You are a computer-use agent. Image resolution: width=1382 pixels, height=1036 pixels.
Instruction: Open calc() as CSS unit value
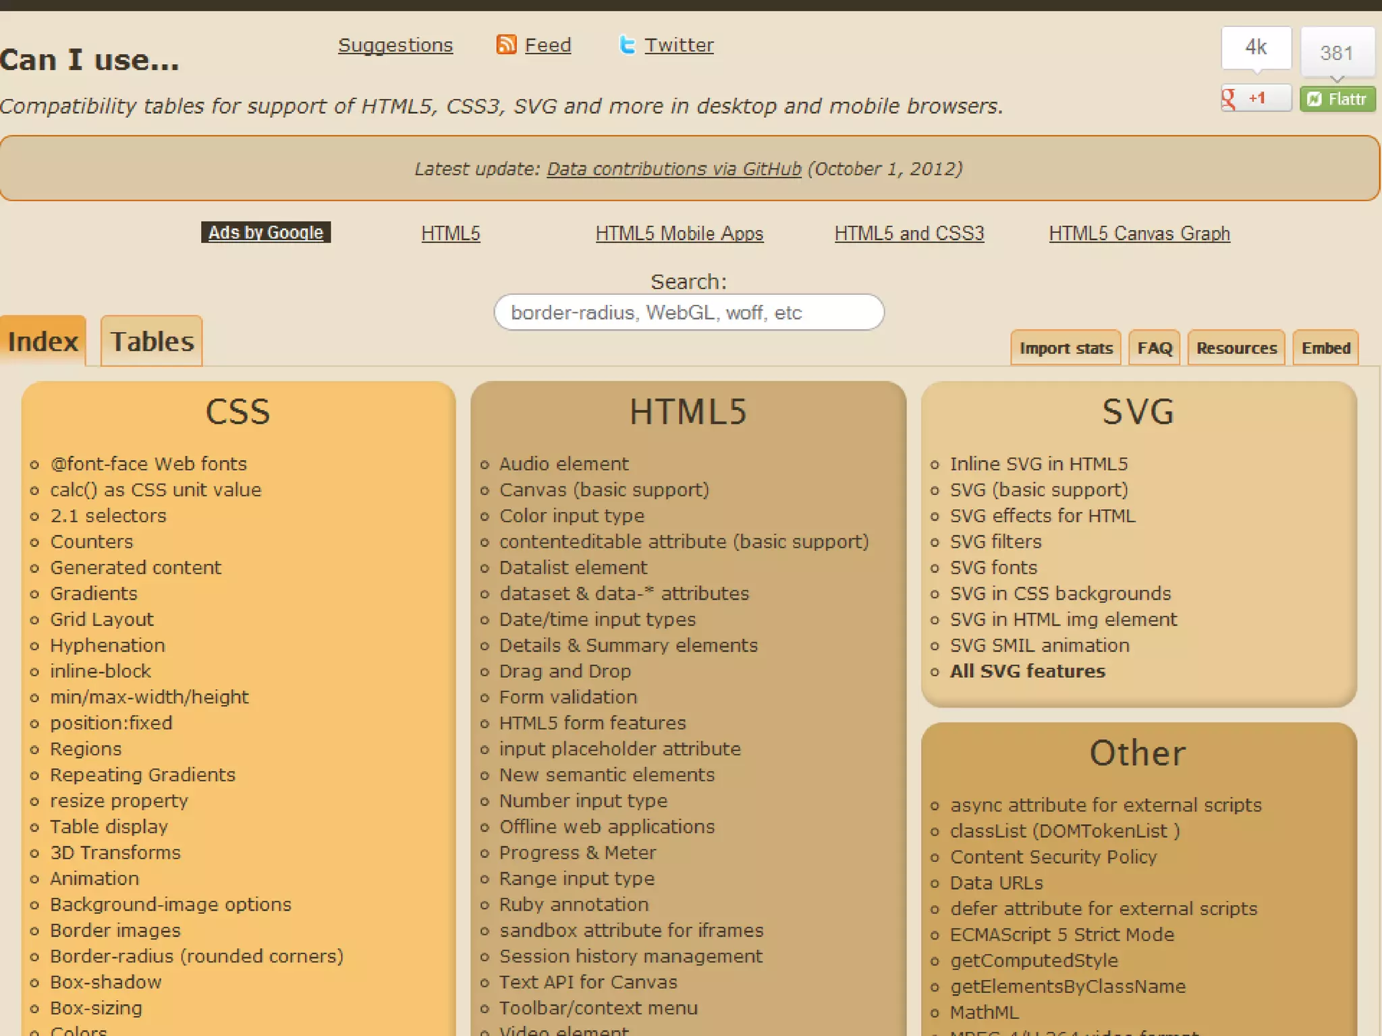pyautogui.click(x=156, y=490)
